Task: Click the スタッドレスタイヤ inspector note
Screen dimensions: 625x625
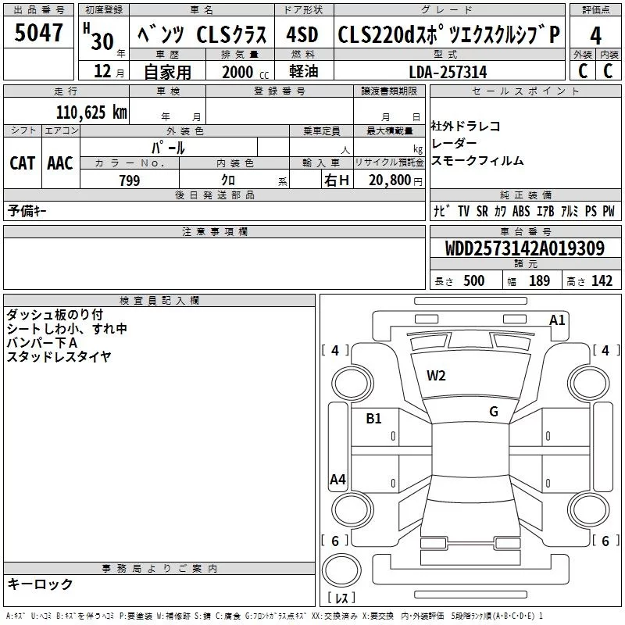Action: tap(59, 357)
